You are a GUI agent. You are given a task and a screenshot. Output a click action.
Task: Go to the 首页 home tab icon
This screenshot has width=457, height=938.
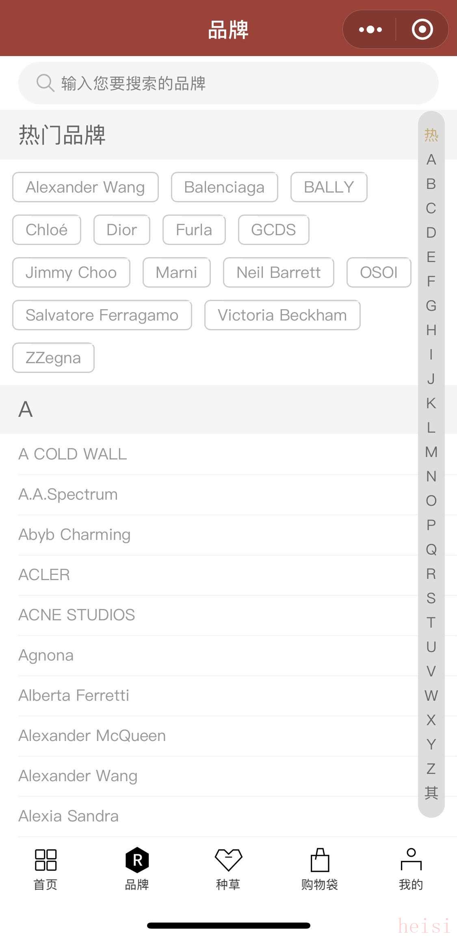[x=45, y=860]
